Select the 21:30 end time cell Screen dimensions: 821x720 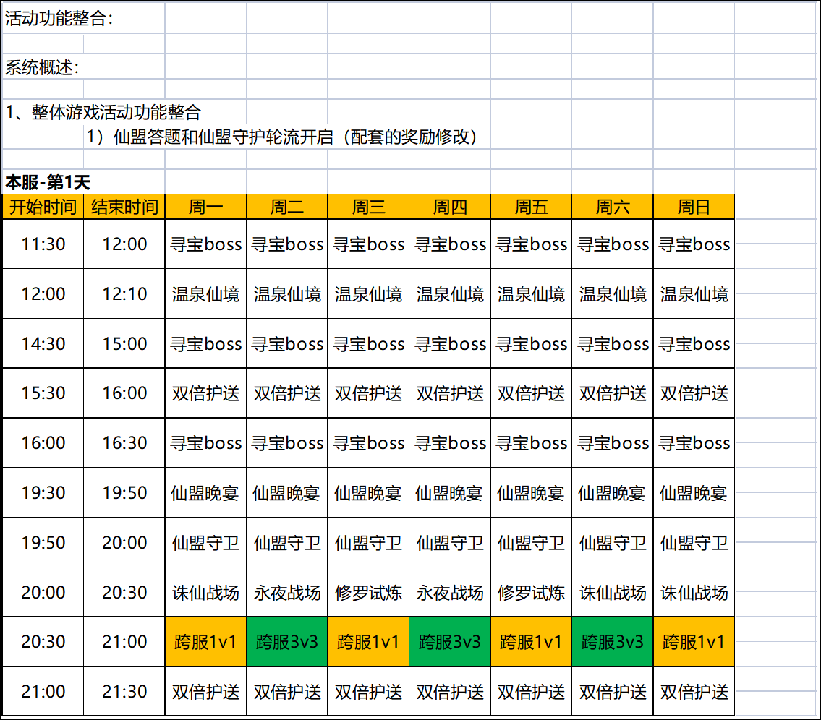point(124,692)
